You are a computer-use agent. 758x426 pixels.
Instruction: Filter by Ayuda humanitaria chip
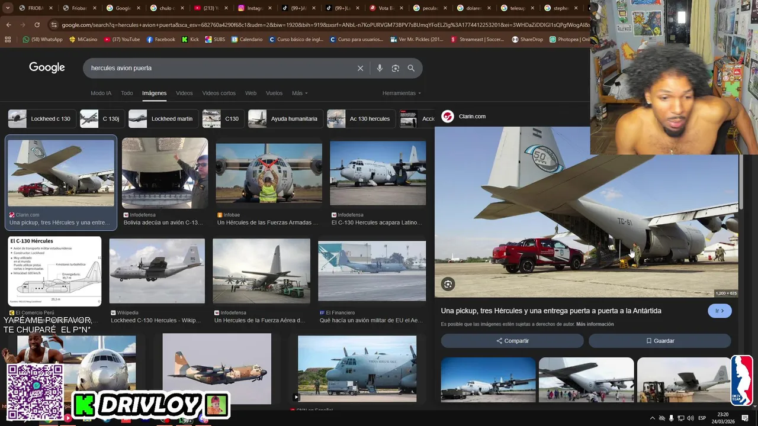(285, 119)
